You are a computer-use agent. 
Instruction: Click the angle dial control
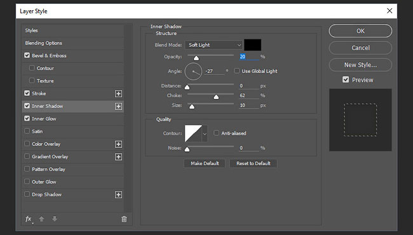193,71
